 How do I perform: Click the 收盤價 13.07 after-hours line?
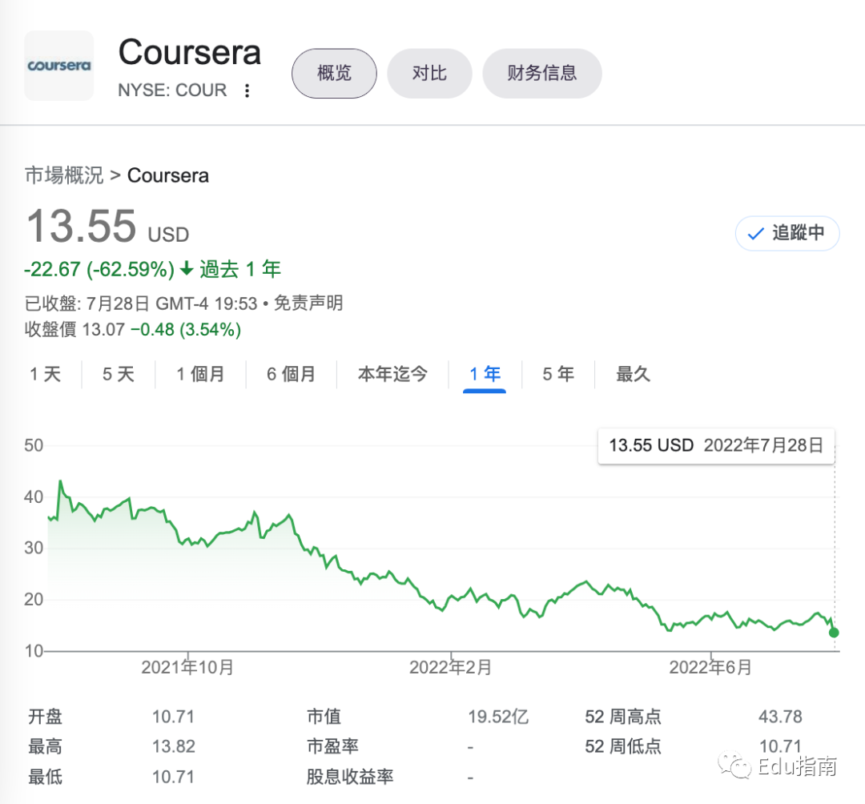coord(133,330)
